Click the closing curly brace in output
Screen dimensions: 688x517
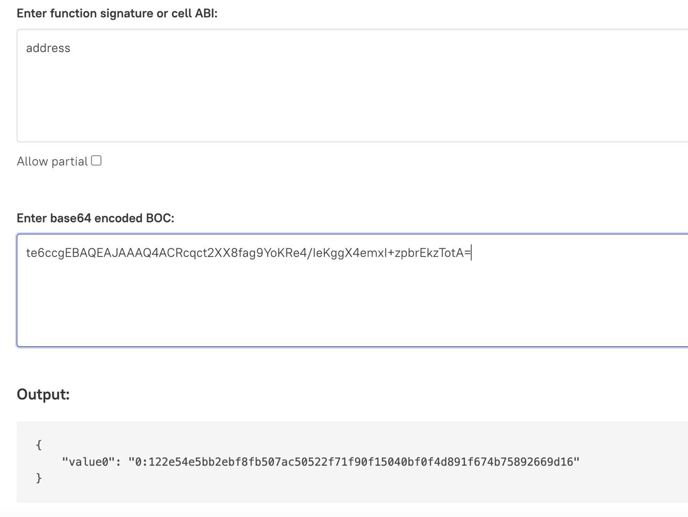pos(39,478)
